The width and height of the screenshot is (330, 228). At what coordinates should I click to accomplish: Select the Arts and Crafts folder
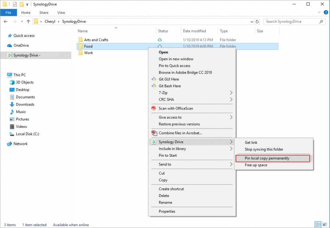pyautogui.click(x=96, y=40)
